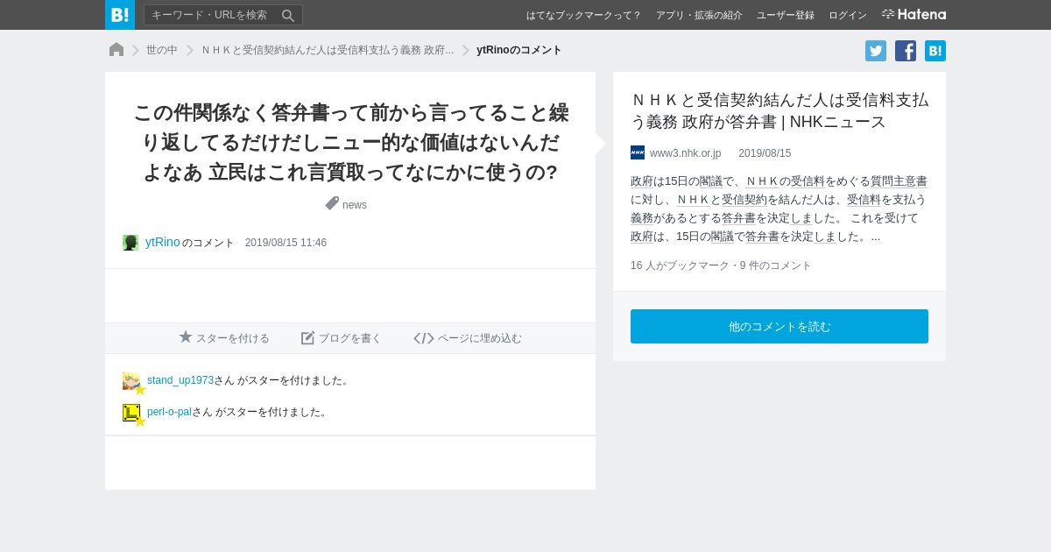The image size is (1051, 552).
Task: Click comment timestamp 2019/08/15 11:46
Action: coord(286,243)
